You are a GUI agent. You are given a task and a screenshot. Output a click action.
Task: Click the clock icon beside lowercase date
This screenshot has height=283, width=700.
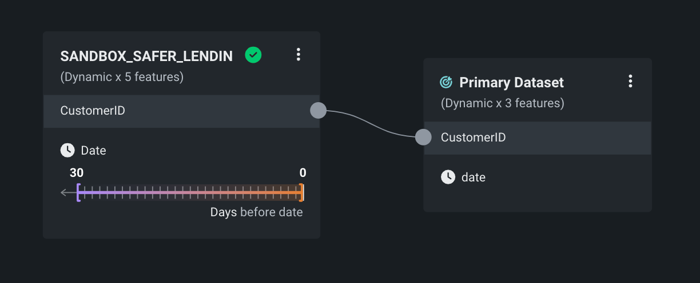tap(448, 177)
